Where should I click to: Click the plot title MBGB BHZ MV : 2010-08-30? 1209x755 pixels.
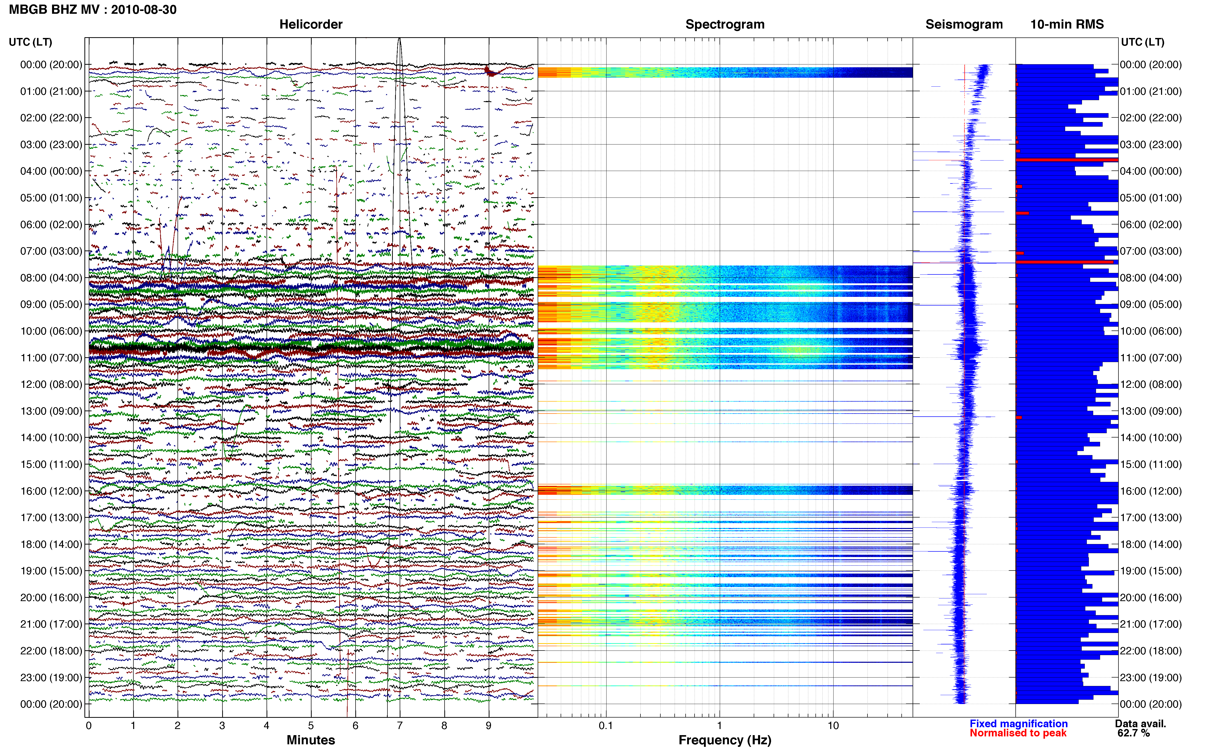93,9
